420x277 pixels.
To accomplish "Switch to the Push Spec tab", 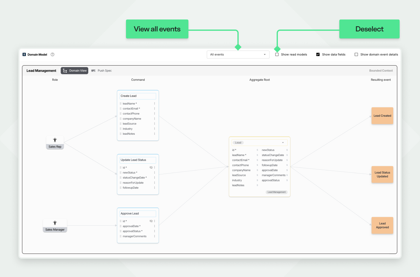I will click(x=102, y=71).
